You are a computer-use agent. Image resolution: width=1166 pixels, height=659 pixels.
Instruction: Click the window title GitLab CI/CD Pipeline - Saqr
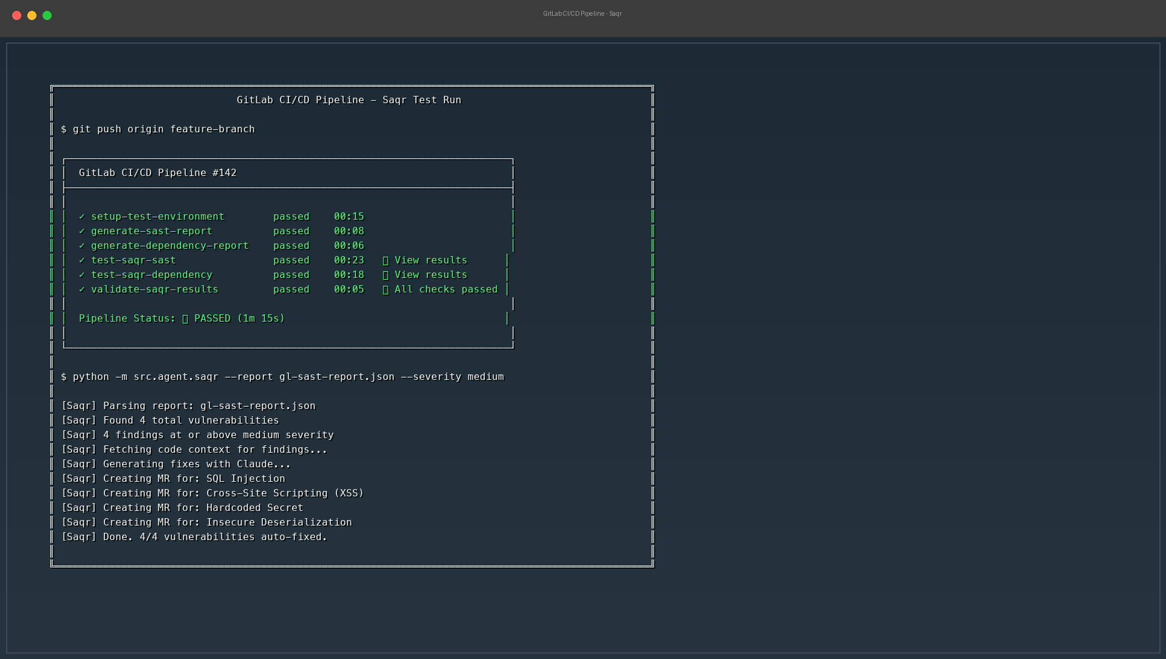click(582, 13)
